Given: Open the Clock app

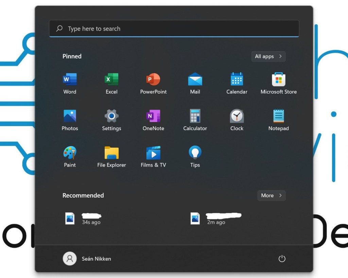Looking at the screenshot, I should coord(237,119).
